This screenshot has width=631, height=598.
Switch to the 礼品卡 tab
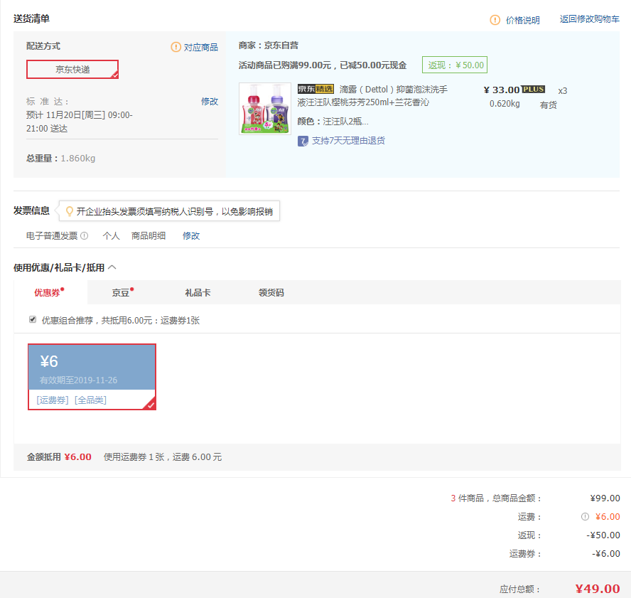tap(198, 293)
